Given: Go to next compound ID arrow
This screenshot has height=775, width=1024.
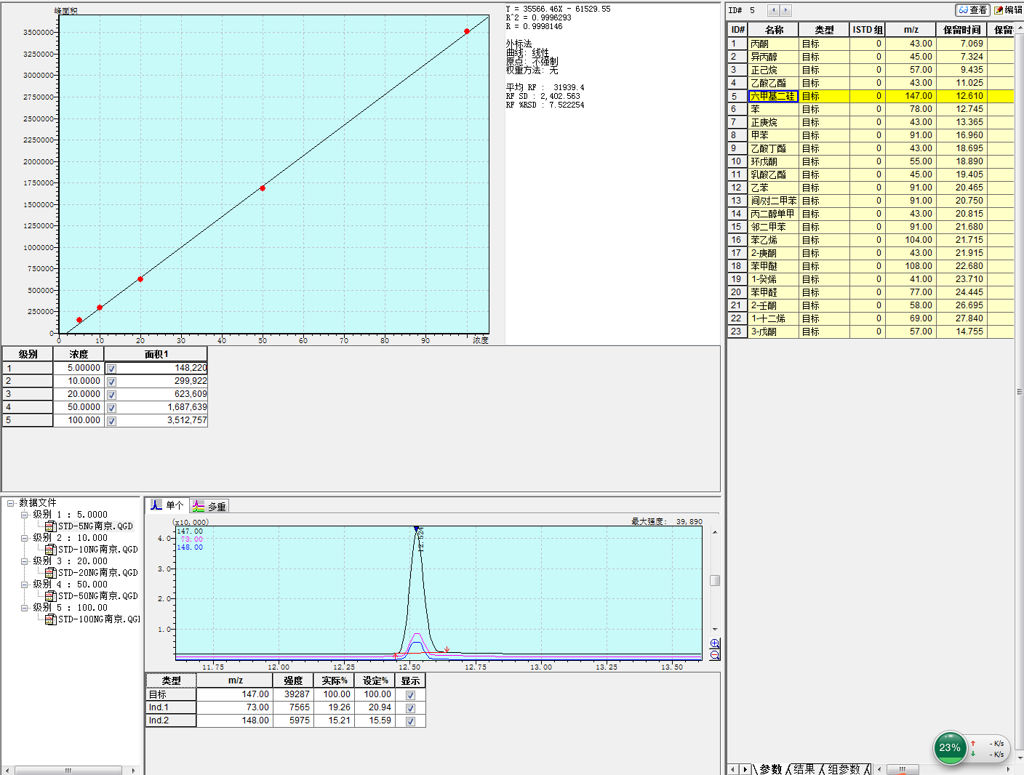Looking at the screenshot, I should [785, 10].
